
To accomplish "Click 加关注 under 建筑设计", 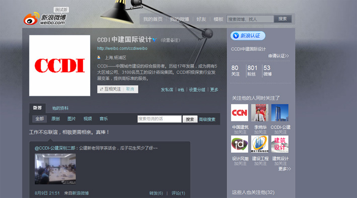I will pyautogui.click(x=280, y=163).
